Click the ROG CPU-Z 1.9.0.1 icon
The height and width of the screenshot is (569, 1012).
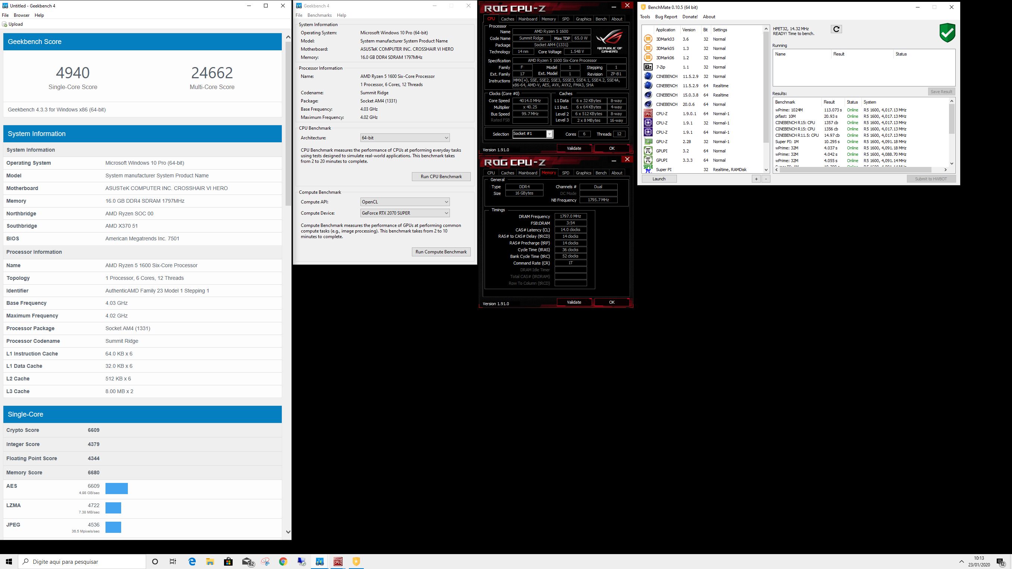tap(648, 114)
